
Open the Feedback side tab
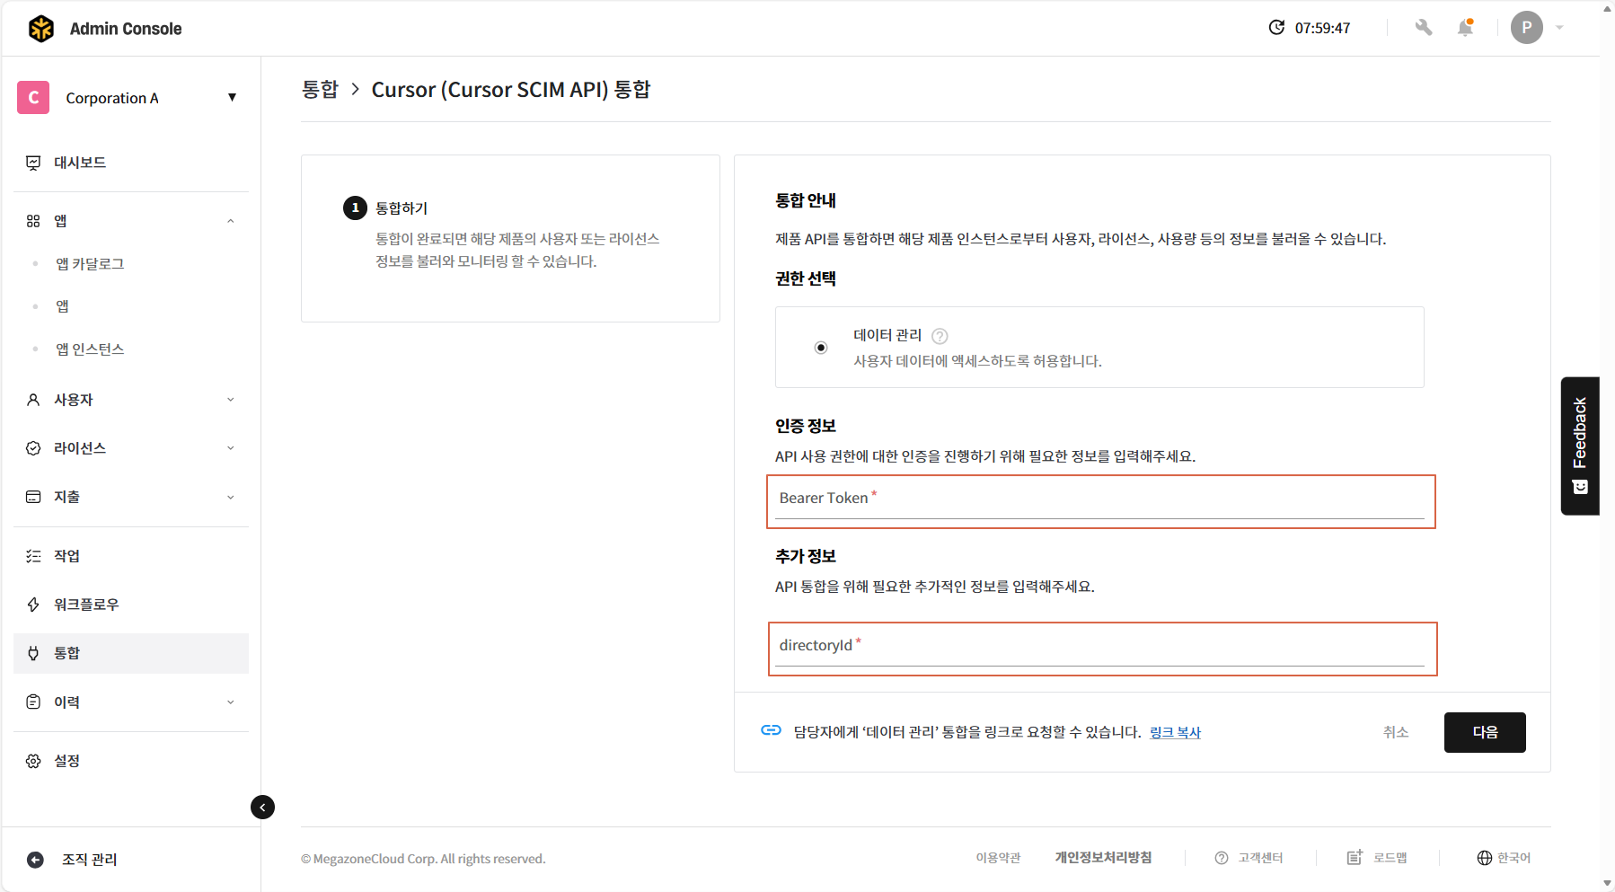tap(1580, 446)
